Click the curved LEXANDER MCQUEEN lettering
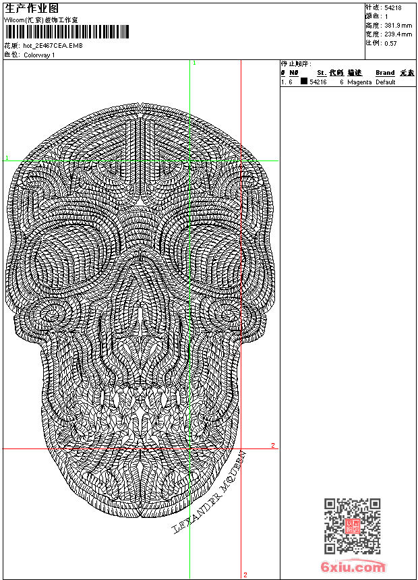This screenshot has height=580, width=418. point(210,492)
